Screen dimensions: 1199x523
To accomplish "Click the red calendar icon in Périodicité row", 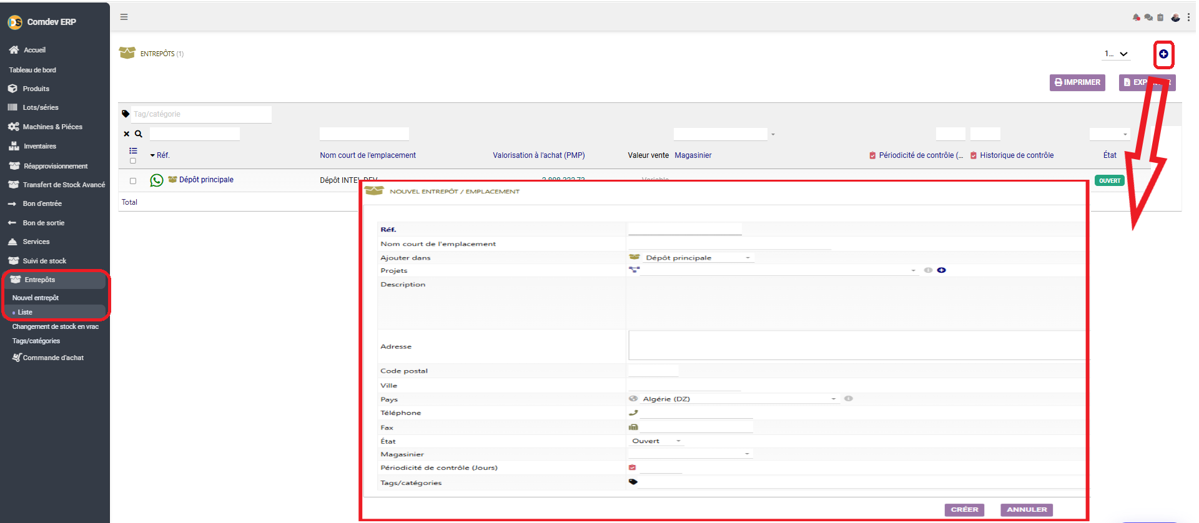I will (x=633, y=467).
